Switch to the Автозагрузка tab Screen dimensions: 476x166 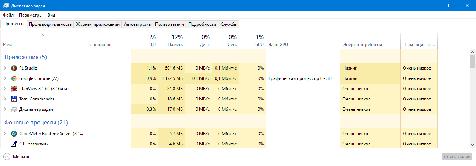pos(137,24)
